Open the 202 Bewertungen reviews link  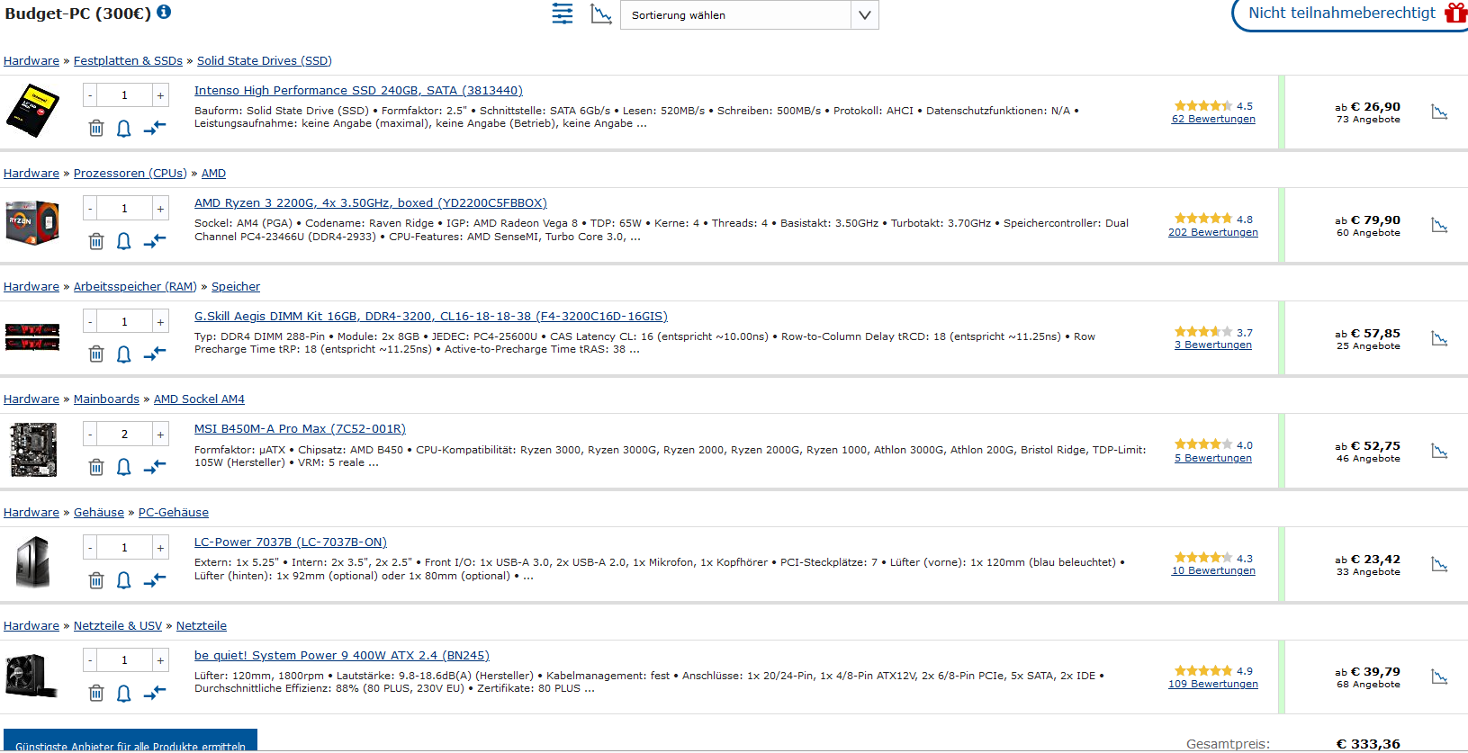(x=1213, y=232)
